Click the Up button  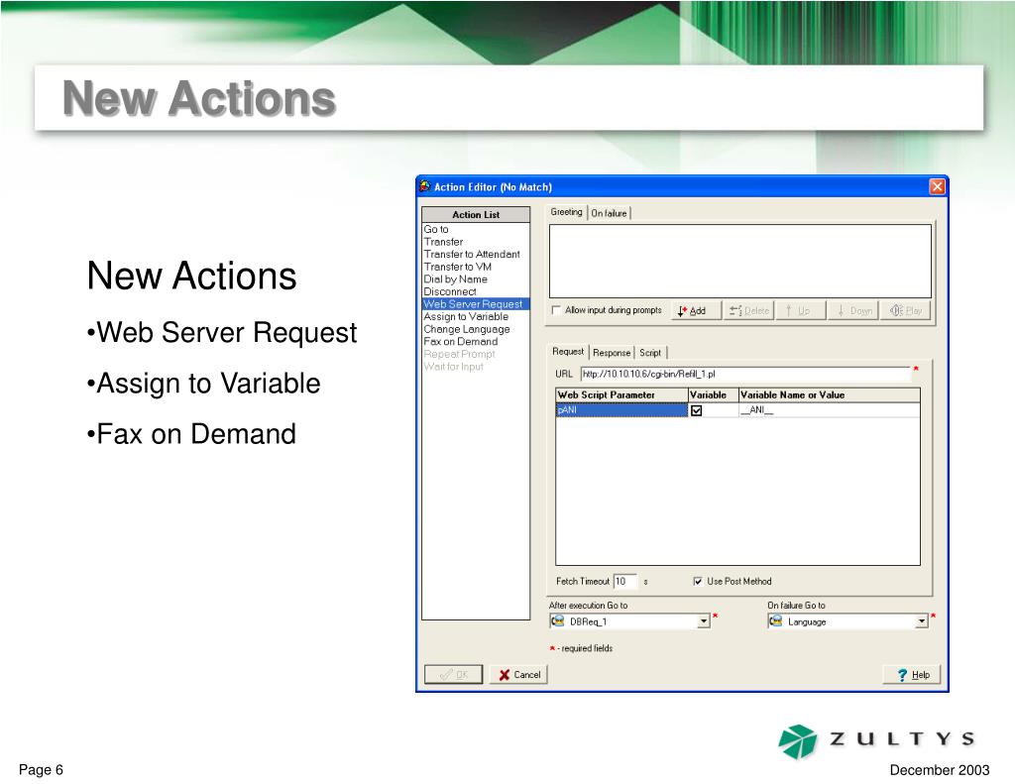pyautogui.click(x=801, y=311)
